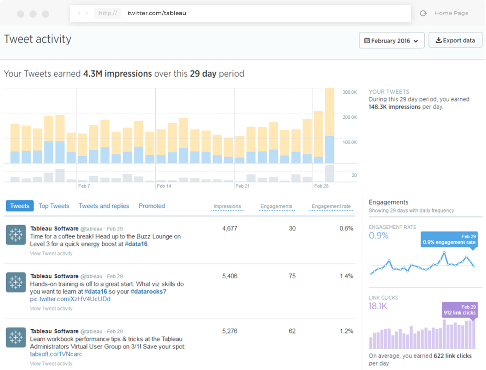Click the @tableau handle on the coffee break tweet

(x=91, y=229)
